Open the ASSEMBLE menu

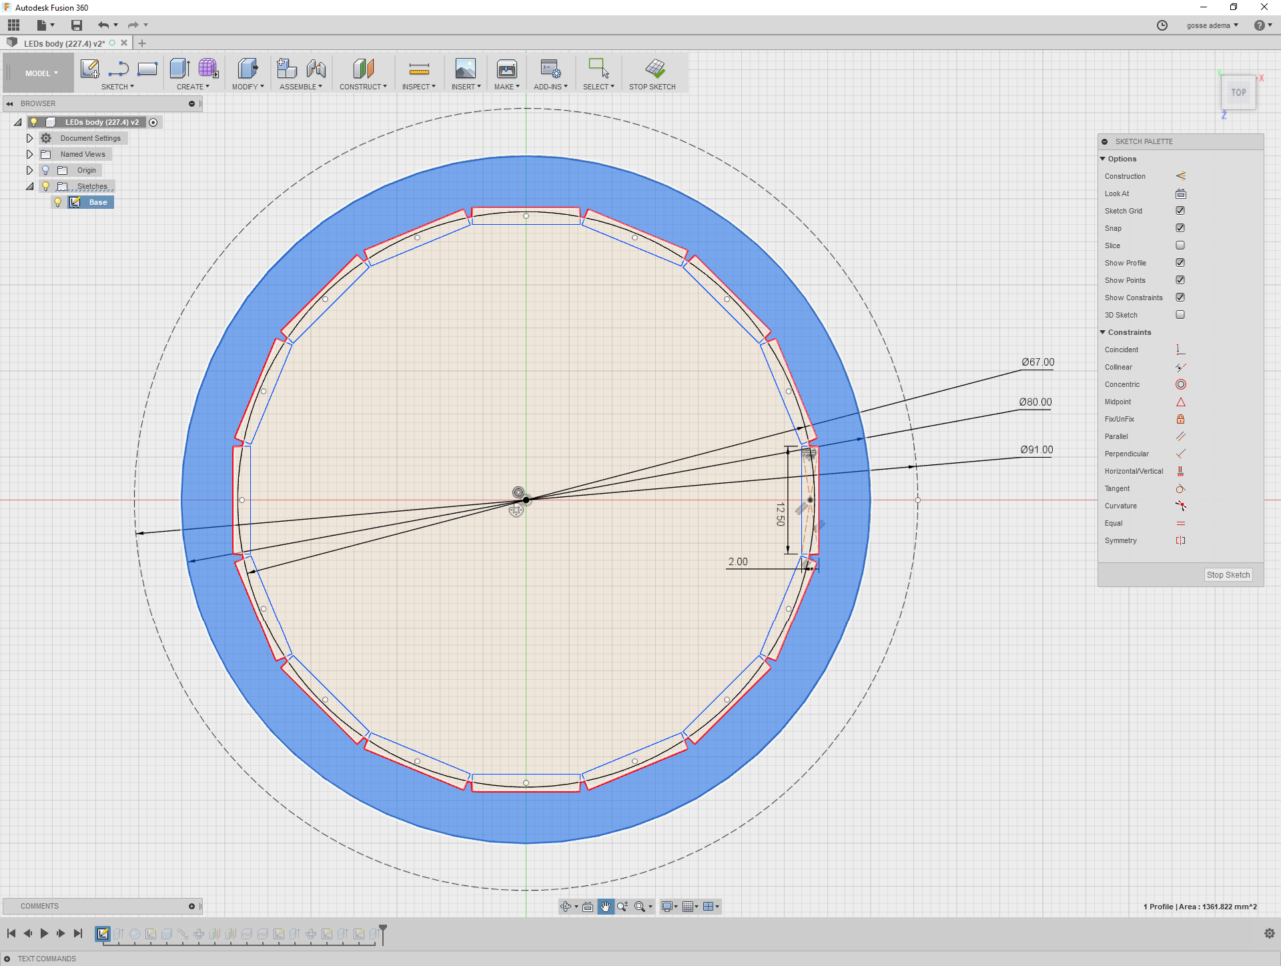(300, 87)
